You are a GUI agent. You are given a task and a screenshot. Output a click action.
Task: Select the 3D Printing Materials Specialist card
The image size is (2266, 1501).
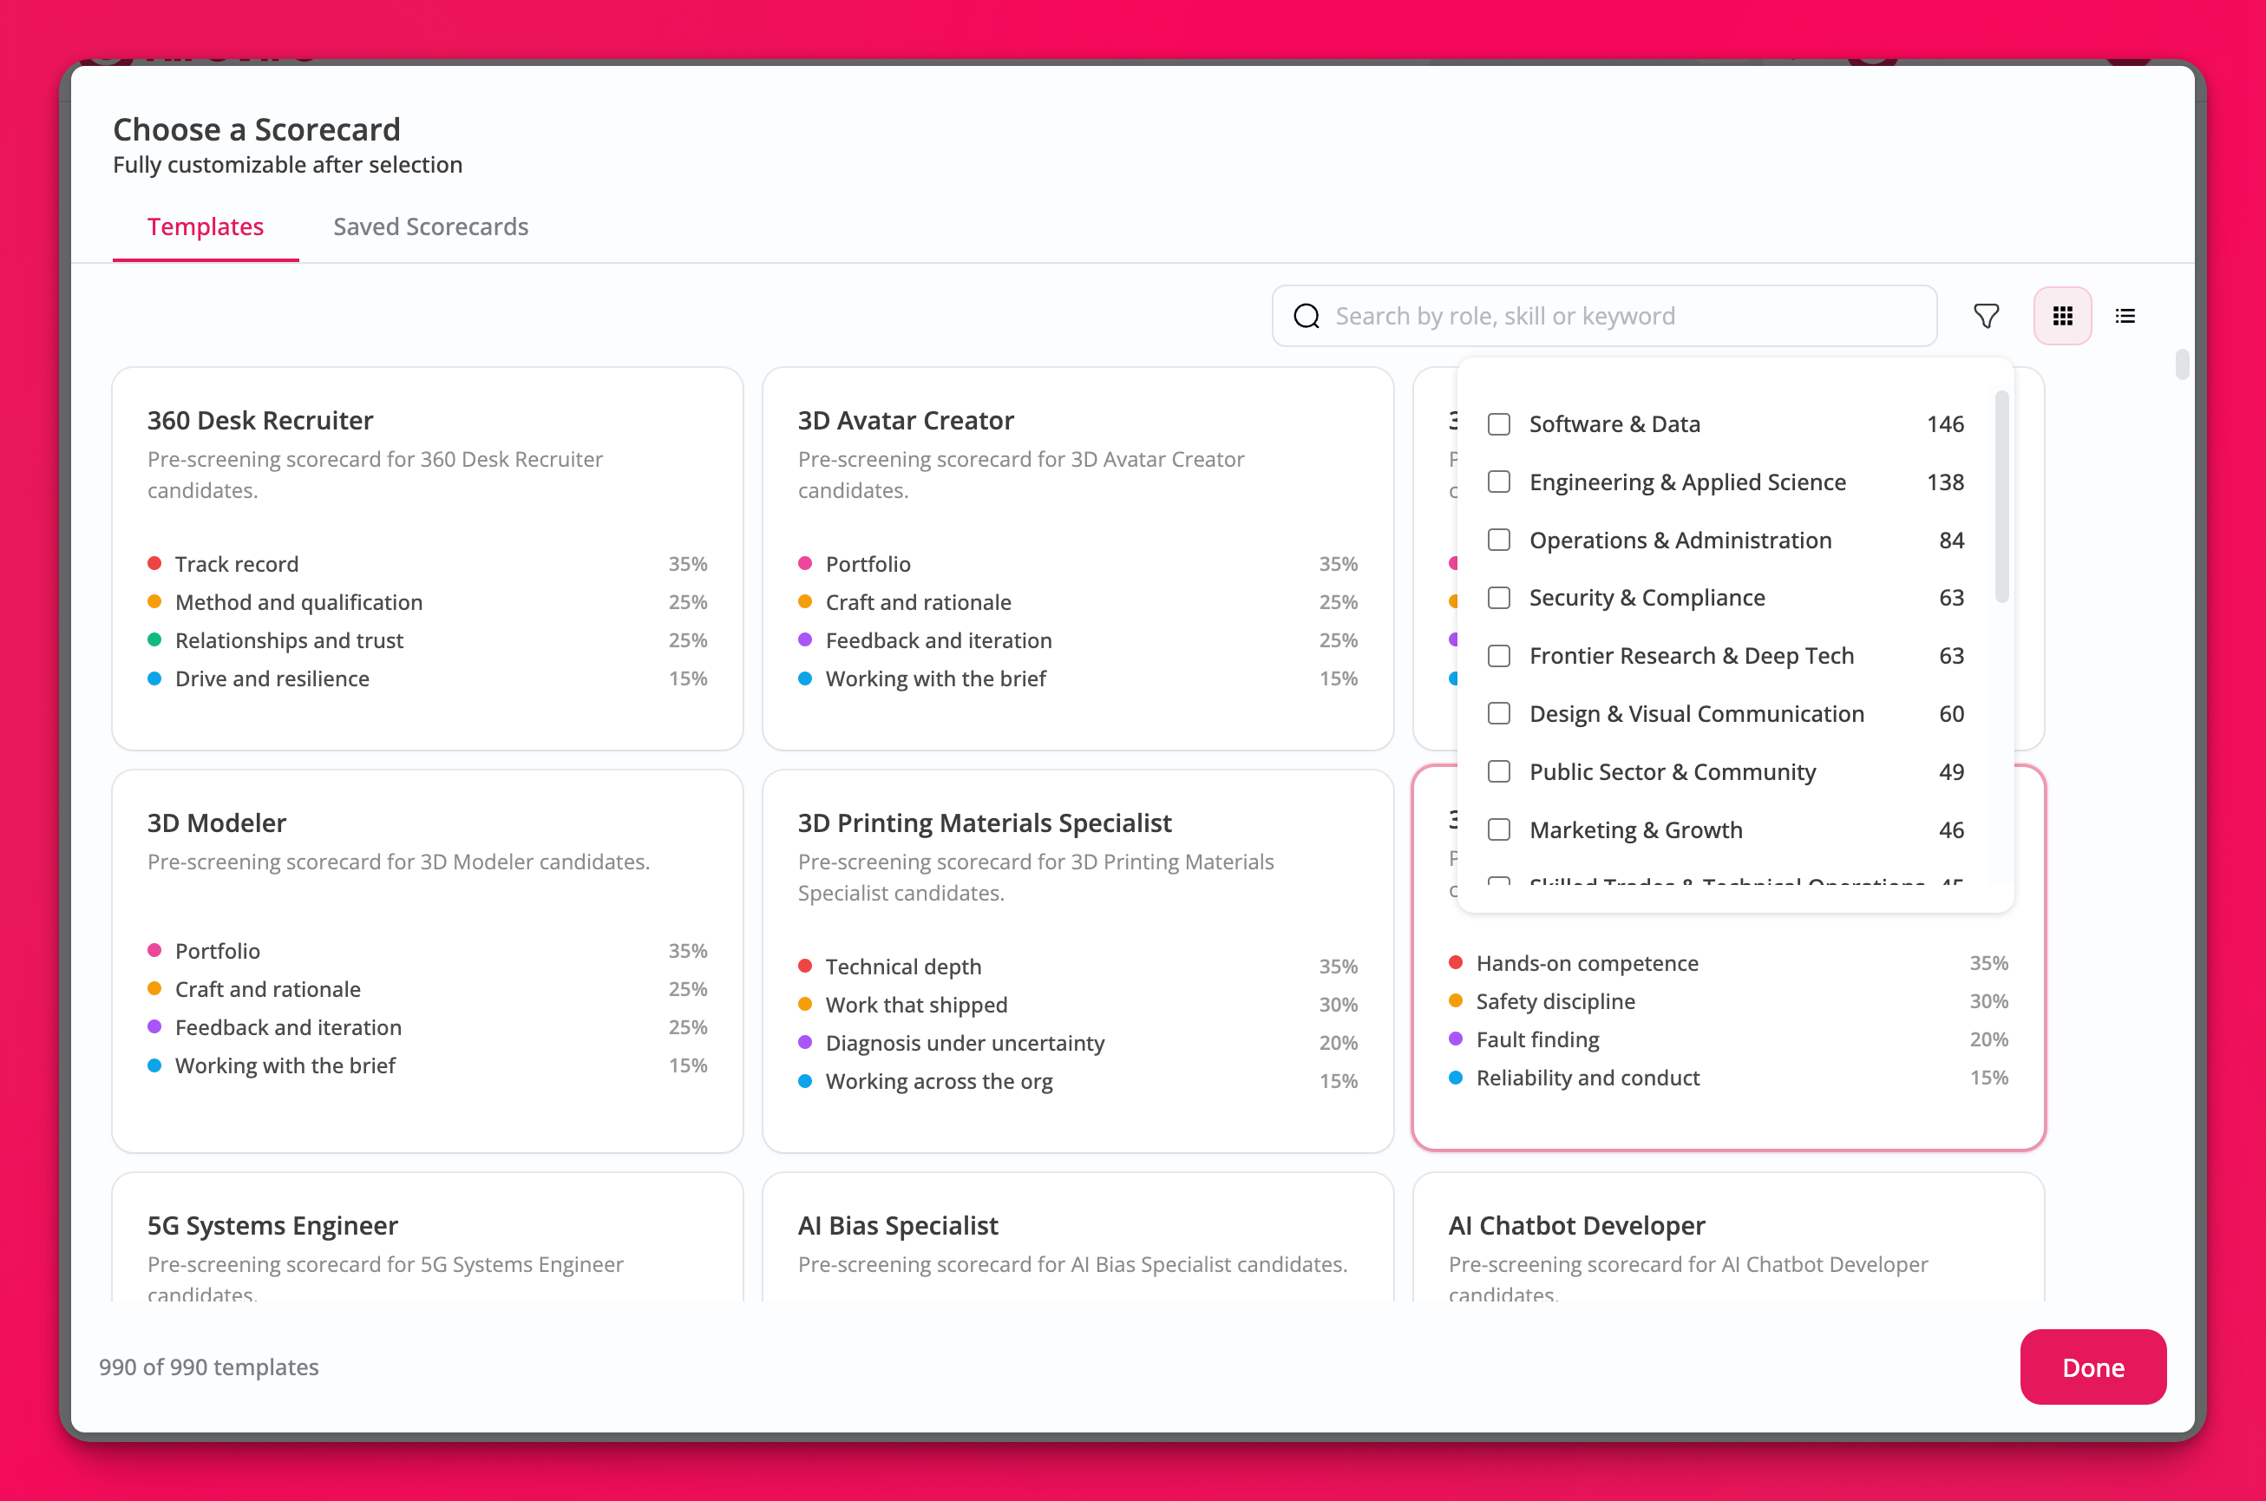pos(1077,961)
